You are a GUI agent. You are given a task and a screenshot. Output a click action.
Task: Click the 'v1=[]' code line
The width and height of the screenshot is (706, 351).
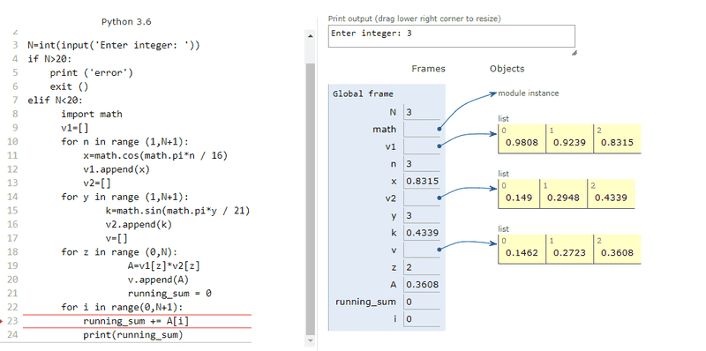click(x=75, y=128)
